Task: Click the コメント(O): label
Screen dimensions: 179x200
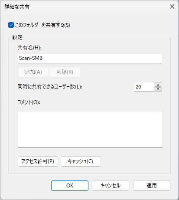Action: pos(29,102)
